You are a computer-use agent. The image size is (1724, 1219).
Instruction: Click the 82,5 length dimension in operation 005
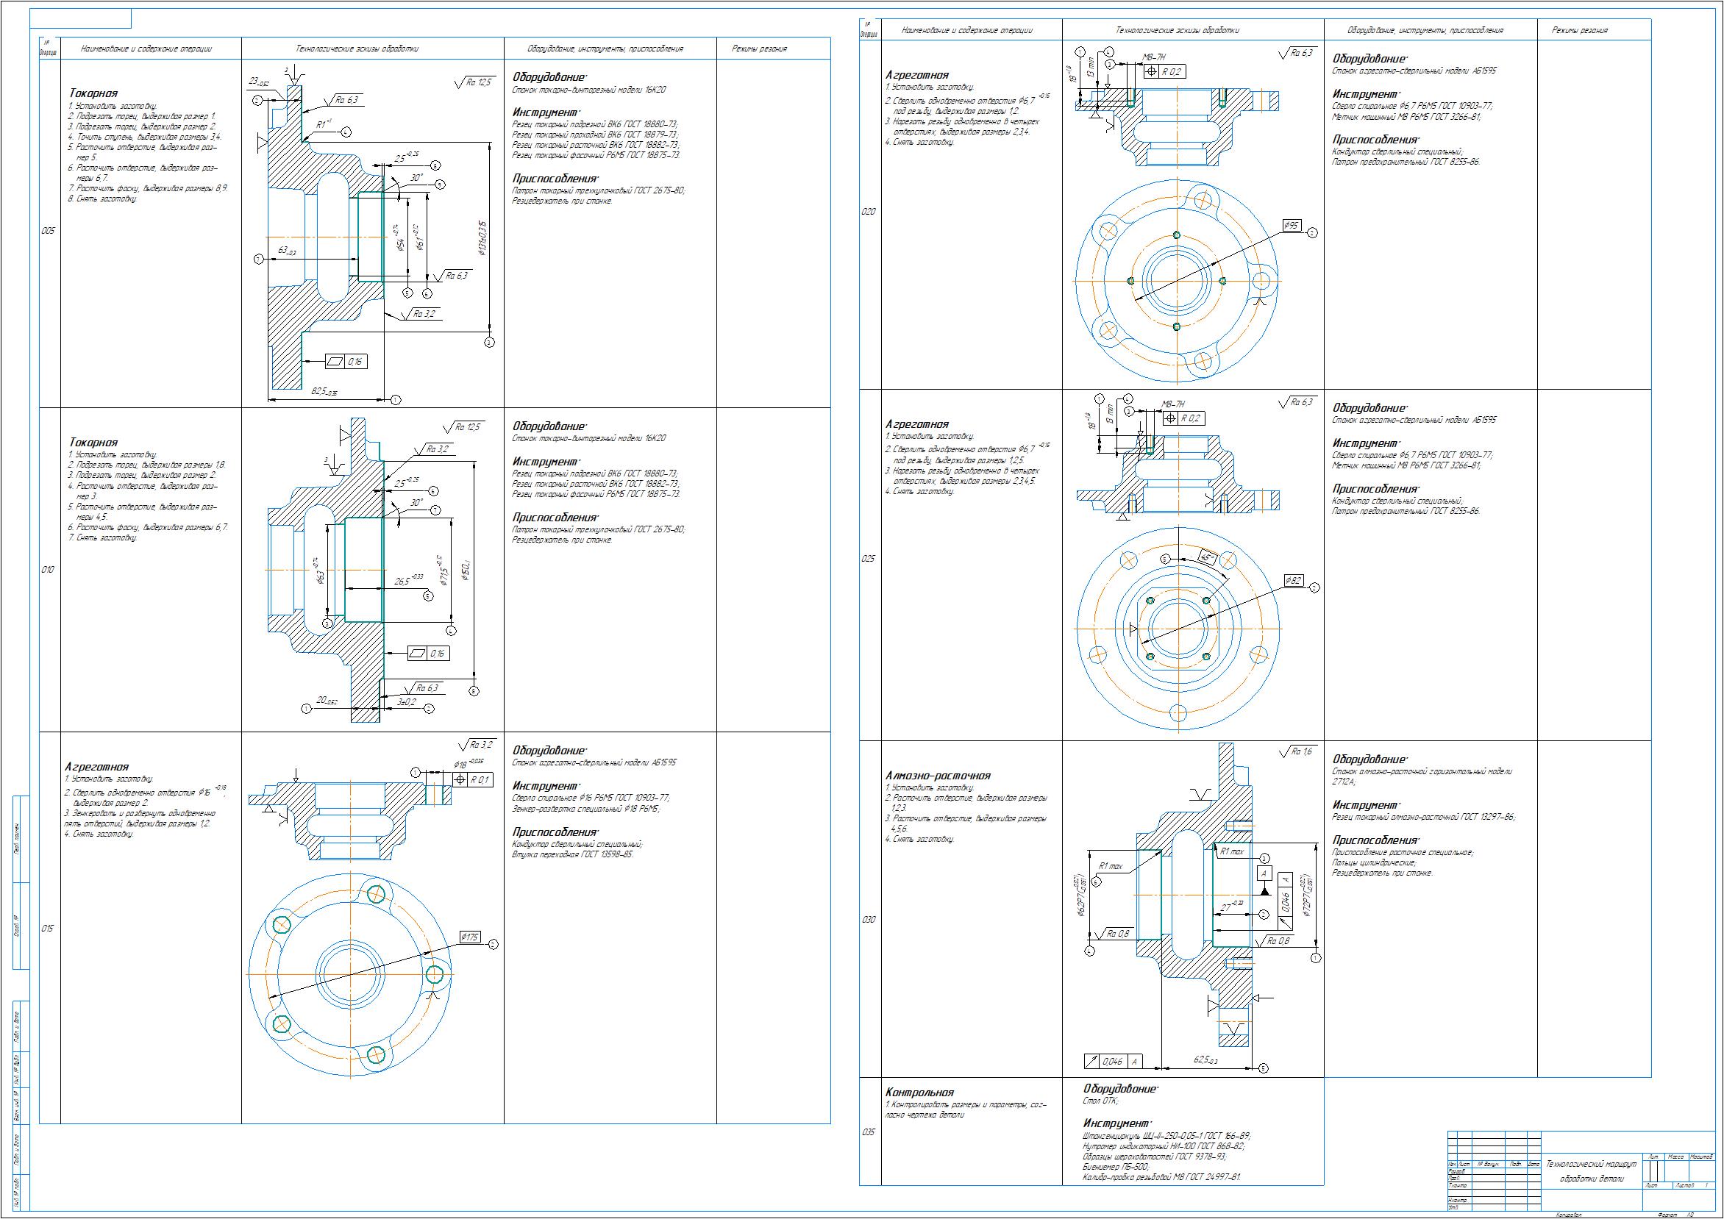(x=324, y=392)
